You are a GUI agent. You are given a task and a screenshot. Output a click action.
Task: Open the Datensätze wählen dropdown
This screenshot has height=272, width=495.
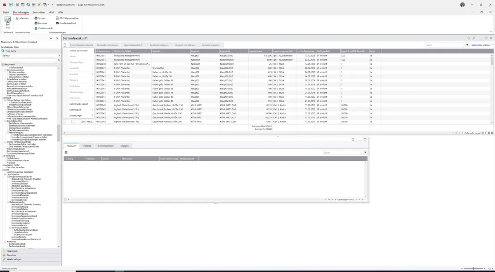point(482,45)
